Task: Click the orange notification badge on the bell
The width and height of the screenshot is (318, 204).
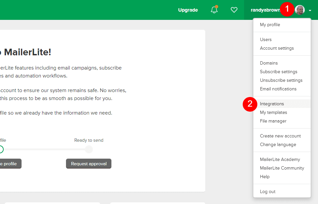Action: coord(217,6)
